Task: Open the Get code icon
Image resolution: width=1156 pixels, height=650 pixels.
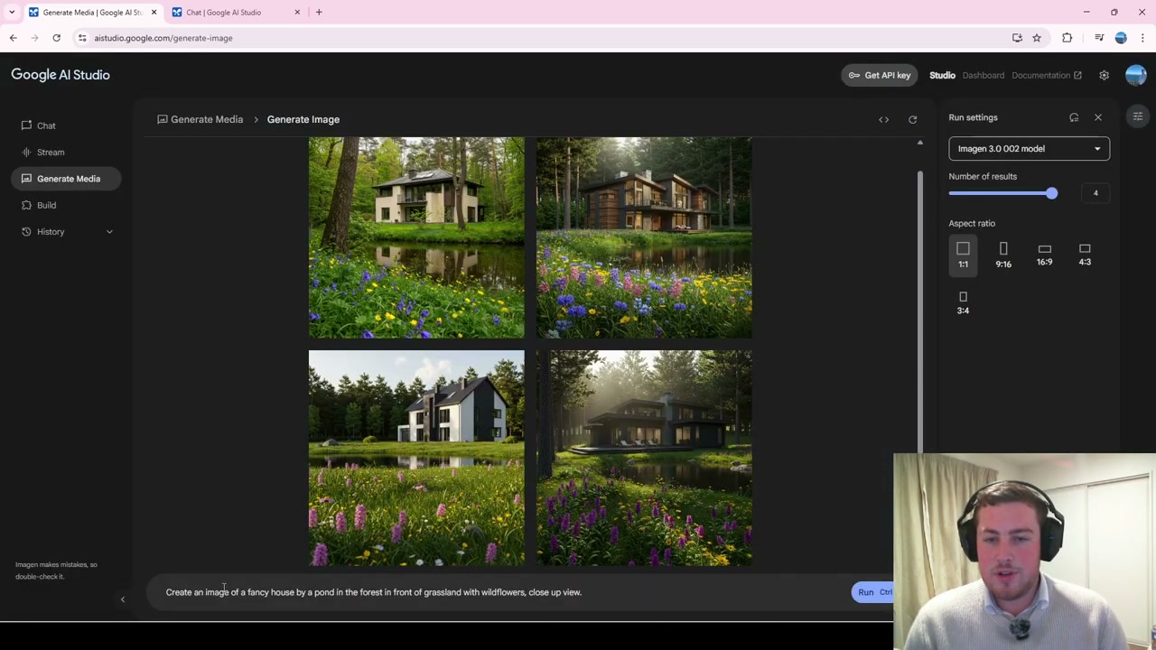Action: [x=884, y=119]
